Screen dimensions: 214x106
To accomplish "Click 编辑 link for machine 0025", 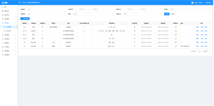I will pos(197,27).
